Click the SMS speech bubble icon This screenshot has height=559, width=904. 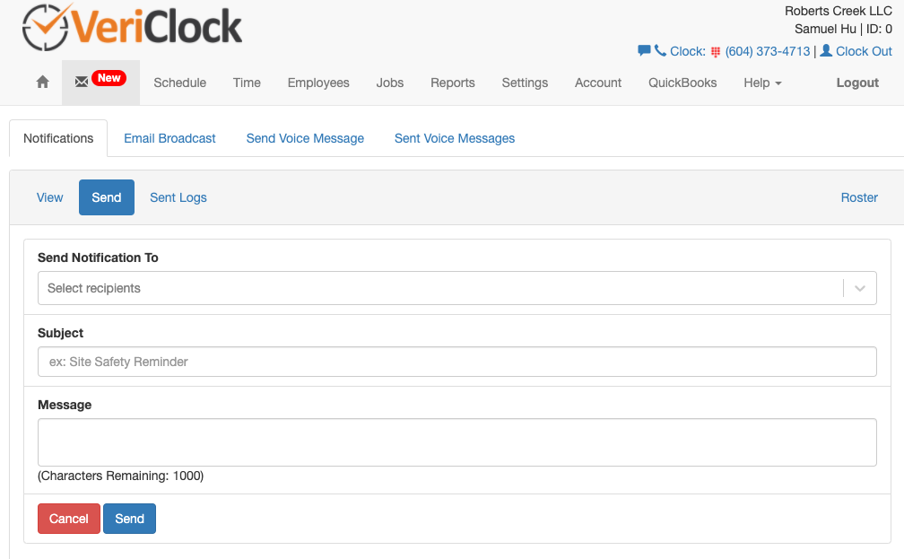(x=644, y=51)
